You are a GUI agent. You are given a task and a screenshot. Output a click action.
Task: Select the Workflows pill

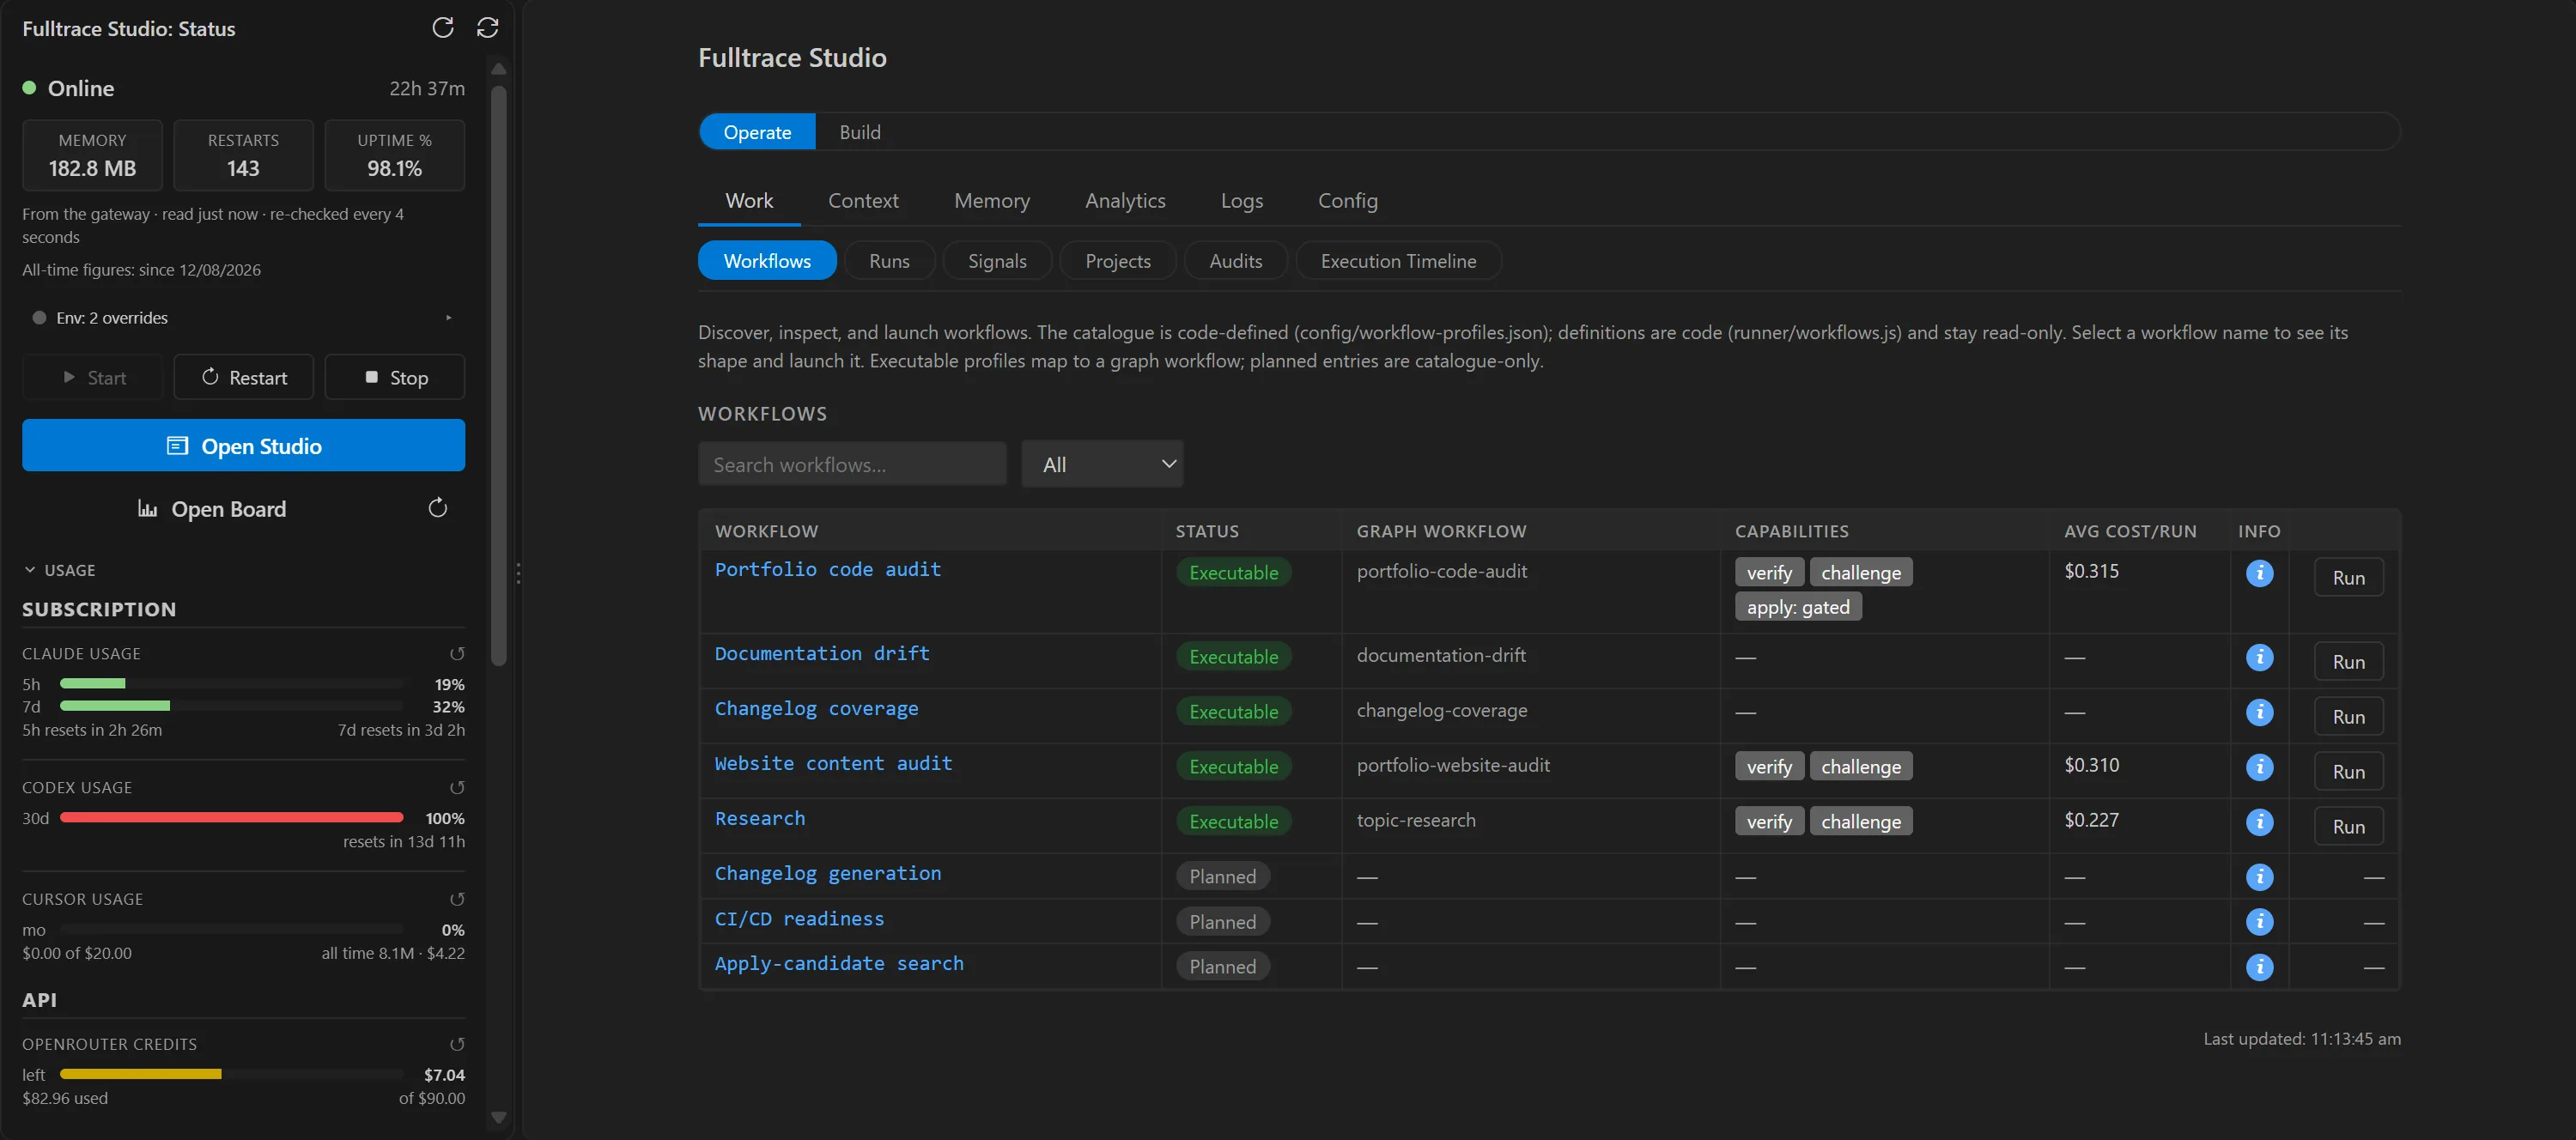(767, 261)
